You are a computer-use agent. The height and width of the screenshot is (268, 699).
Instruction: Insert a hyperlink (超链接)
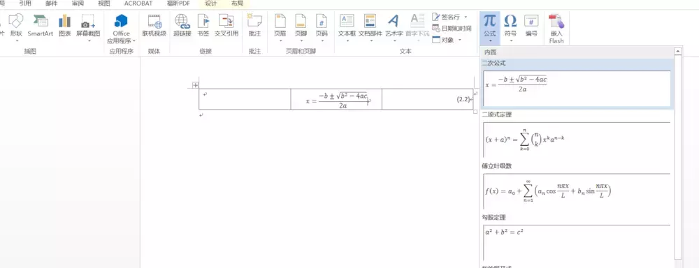click(182, 25)
